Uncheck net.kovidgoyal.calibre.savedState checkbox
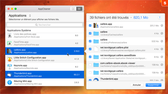The height and width of the screenshot is (94, 168). [x=90, y=57]
